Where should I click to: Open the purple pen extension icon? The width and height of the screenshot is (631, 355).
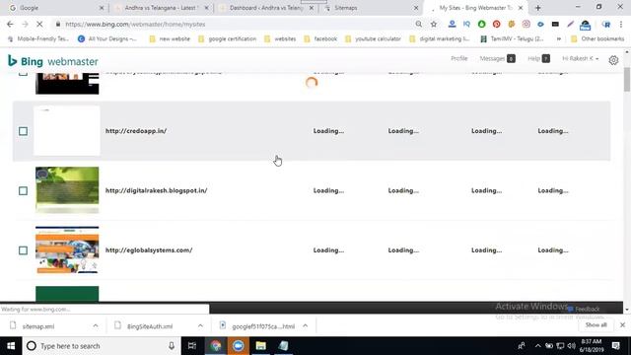pyautogui.click(x=570, y=24)
